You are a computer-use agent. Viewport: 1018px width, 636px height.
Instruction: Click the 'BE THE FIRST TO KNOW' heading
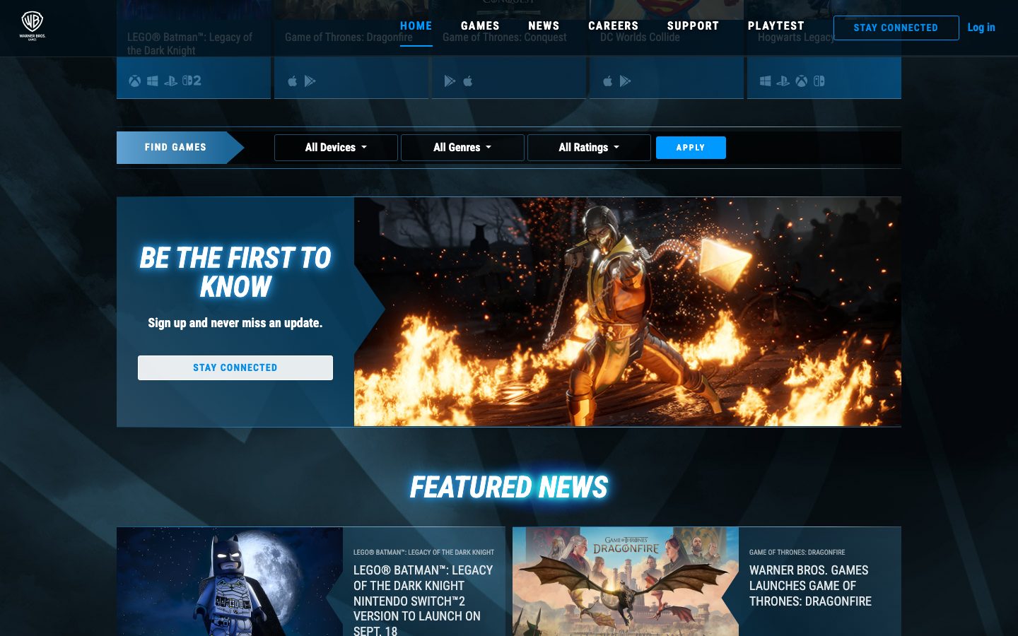[235, 273]
